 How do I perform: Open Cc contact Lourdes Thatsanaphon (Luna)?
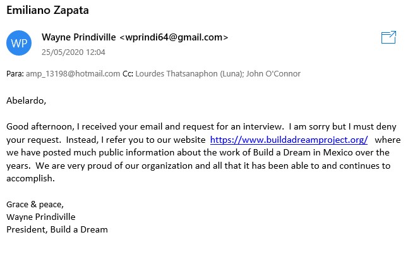[189, 74]
